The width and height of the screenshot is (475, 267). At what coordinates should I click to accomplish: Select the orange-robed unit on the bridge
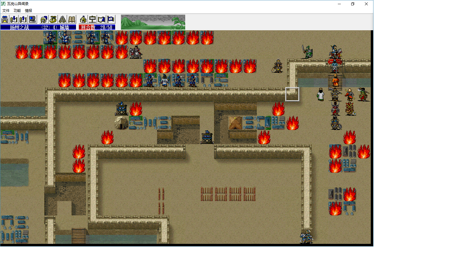click(x=335, y=80)
